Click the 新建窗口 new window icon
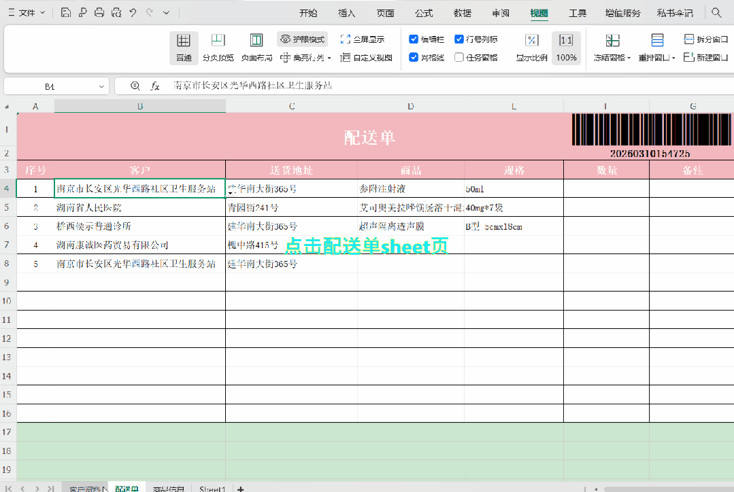The width and height of the screenshot is (734, 492). coord(688,57)
